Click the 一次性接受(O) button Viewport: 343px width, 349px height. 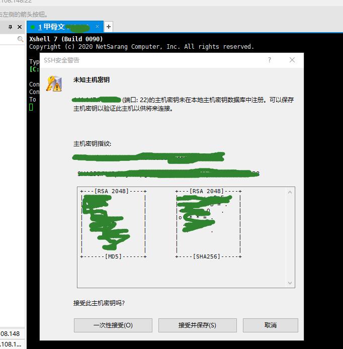point(113,325)
